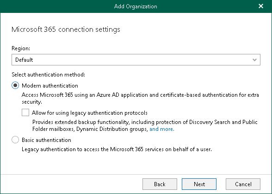272x194 pixels.
Task: Click the legacy authentication protocols label text
Action: tap(90, 113)
